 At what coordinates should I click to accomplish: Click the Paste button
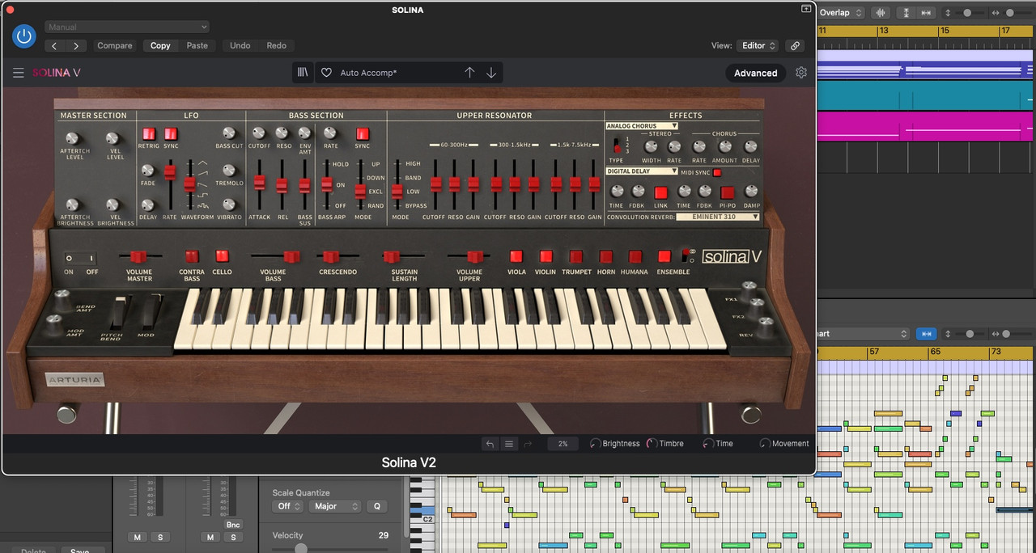(197, 46)
